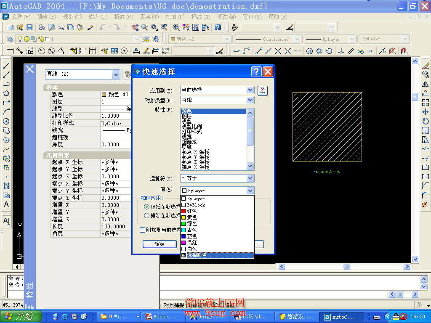Screen dimensions: 431x323
Task: Switch to the UG转AU taskbar window
Action: tap(251, 317)
